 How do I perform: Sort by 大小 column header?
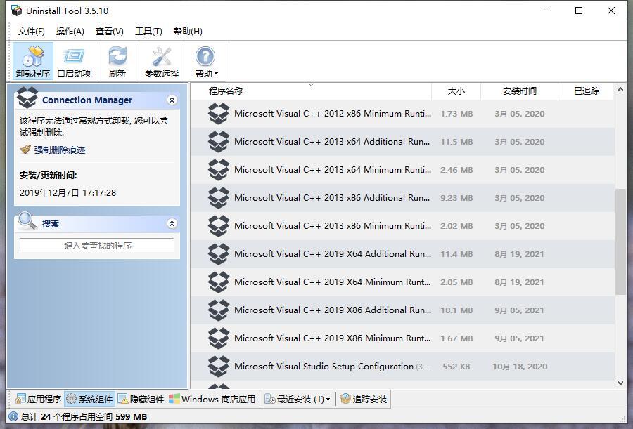pyautogui.click(x=456, y=91)
